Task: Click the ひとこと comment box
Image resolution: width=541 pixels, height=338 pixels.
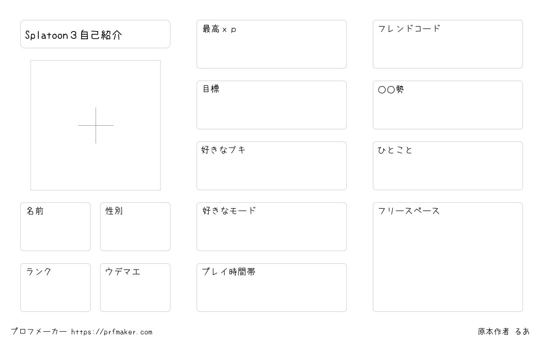Action: [448, 166]
